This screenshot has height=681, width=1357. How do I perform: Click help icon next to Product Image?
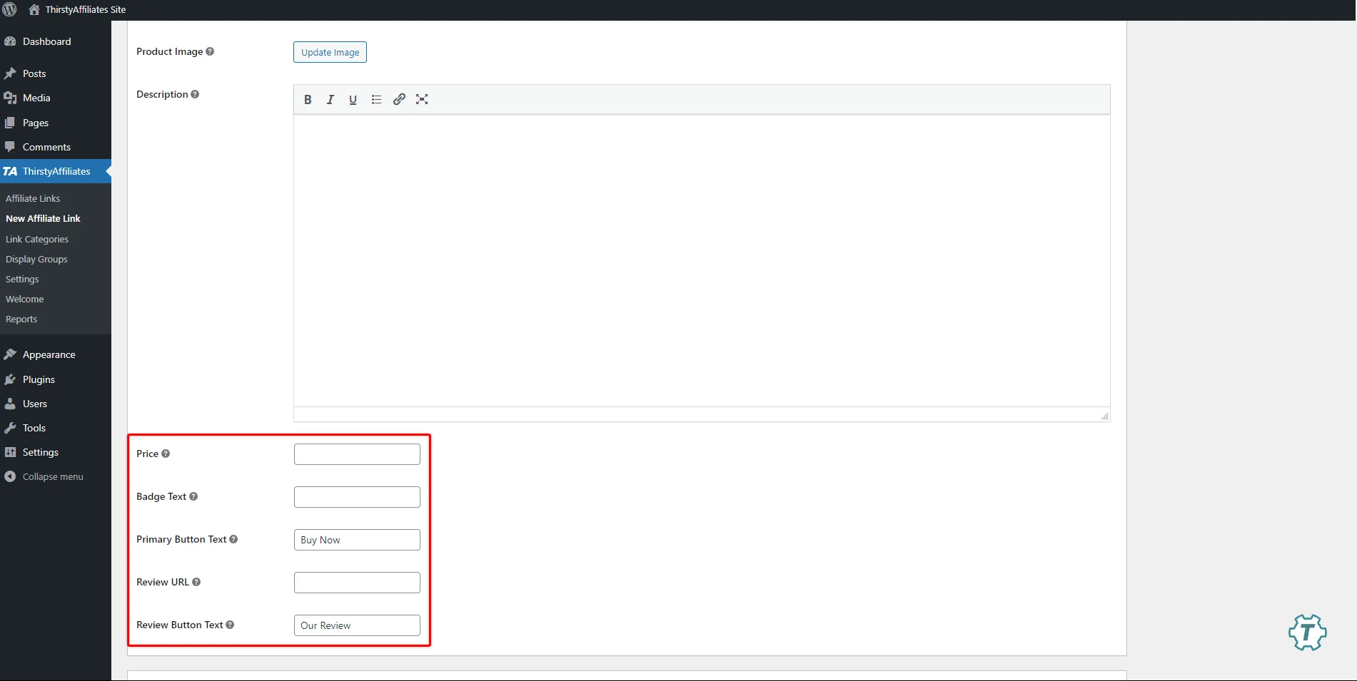210,51
